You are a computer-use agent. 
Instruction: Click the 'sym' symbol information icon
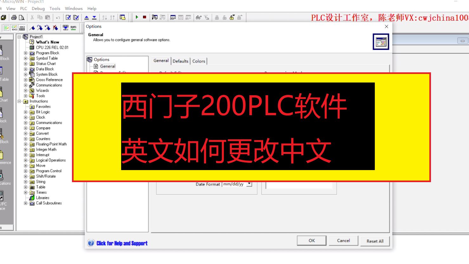(x=73, y=28)
